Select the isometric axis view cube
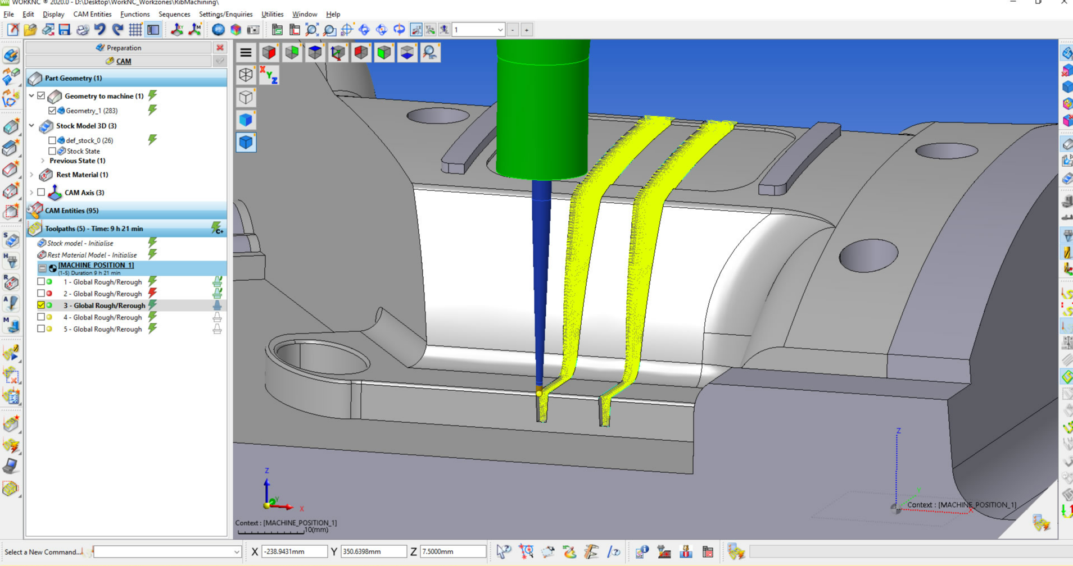This screenshot has width=1073, height=566. tap(338, 53)
